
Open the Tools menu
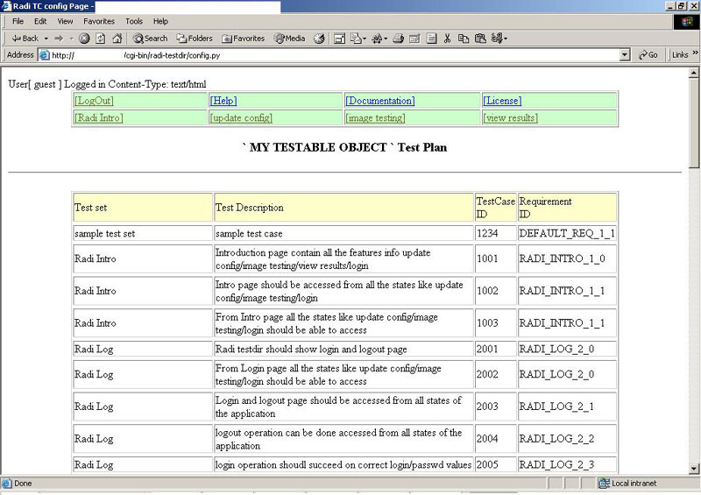(x=133, y=21)
